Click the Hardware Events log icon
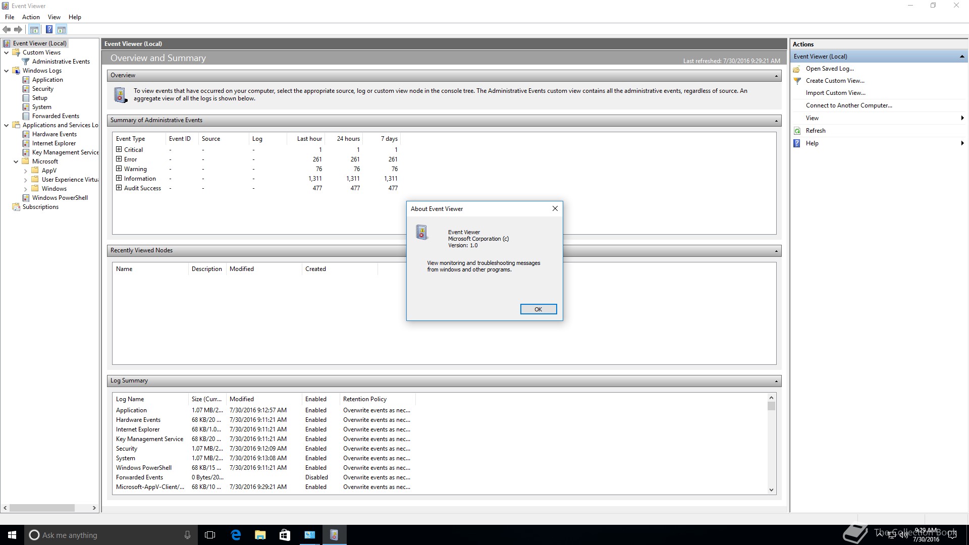The image size is (969, 545). tap(26, 134)
